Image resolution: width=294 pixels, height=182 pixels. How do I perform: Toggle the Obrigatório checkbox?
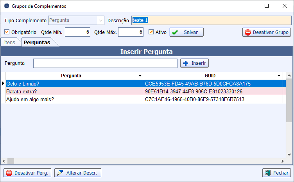click(7, 32)
